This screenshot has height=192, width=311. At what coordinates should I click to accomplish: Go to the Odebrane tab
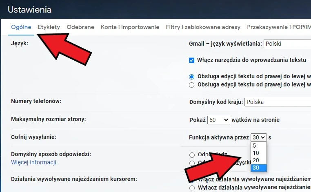click(x=80, y=27)
